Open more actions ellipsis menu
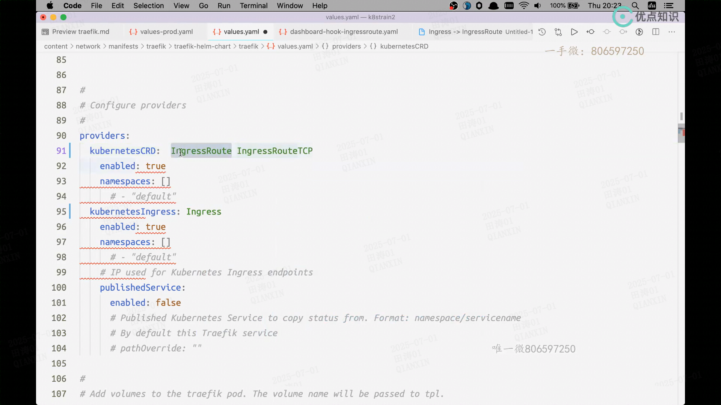The width and height of the screenshot is (721, 405). [x=672, y=32]
